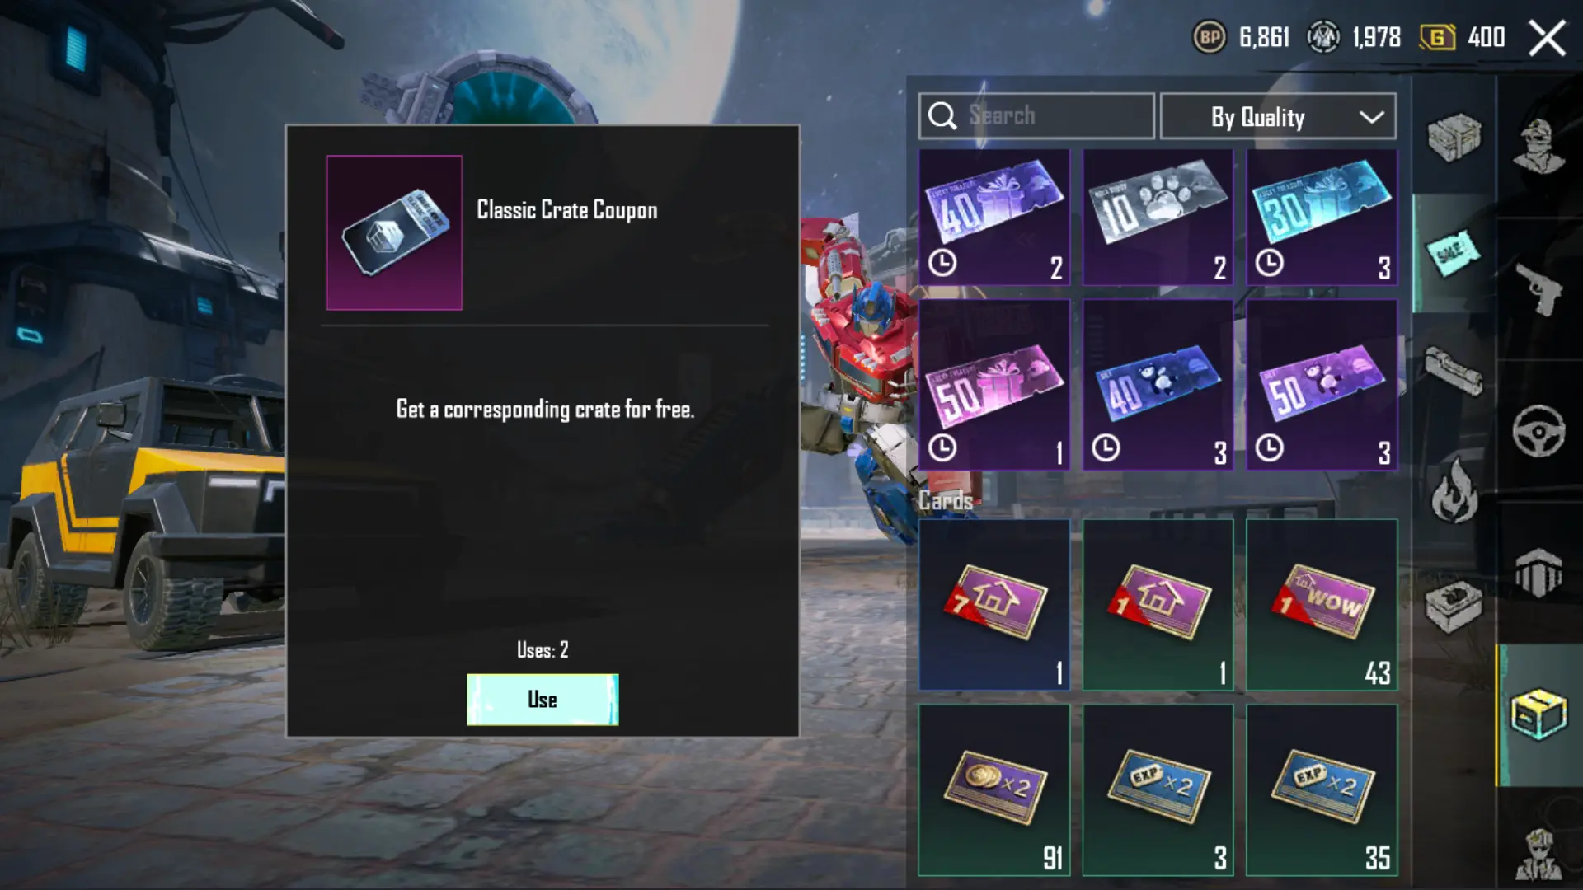
Task: Select the WOW card with 43 count
Action: (x=1322, y=605)
